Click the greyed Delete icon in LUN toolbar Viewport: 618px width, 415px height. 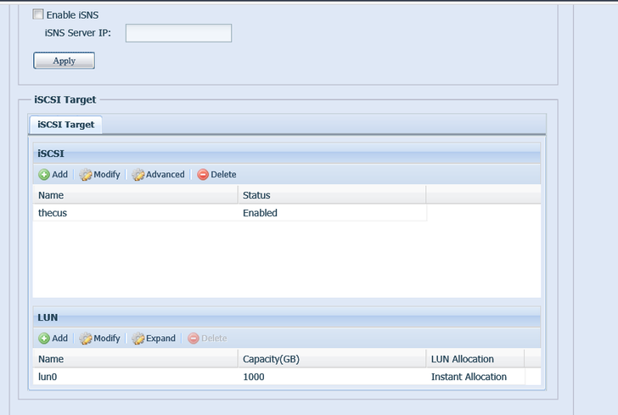click(194, 339)
